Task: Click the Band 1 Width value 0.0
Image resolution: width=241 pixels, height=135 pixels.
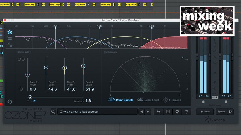Action: pyautogui.click(x=33, y=89)
